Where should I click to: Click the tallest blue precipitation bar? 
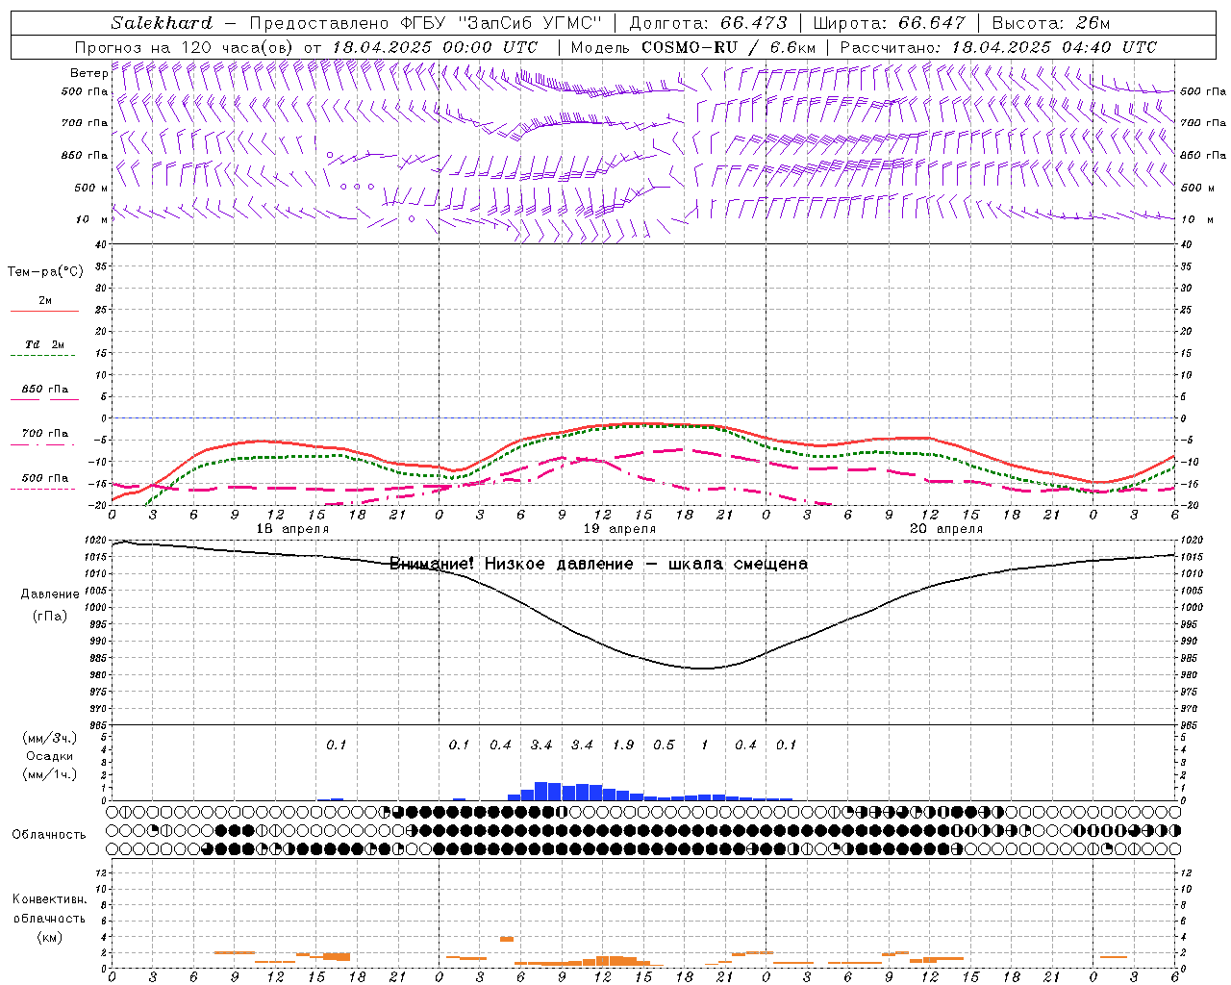[x=540, y=791]
